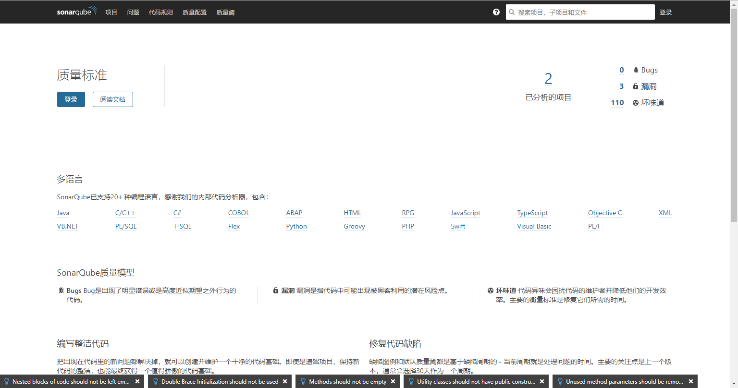Click the 阅读文档 button
This screenshot has width=738, height=388.
click(113, 99)
